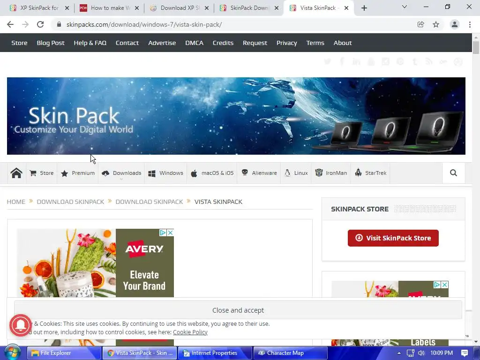Open Privacy menu item
Screen dimensions: 480x360
coord(286,43)
